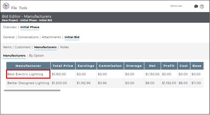Click the $0.96 commission cell
This screenshot has height=115, width=210.
coord(110,83)
